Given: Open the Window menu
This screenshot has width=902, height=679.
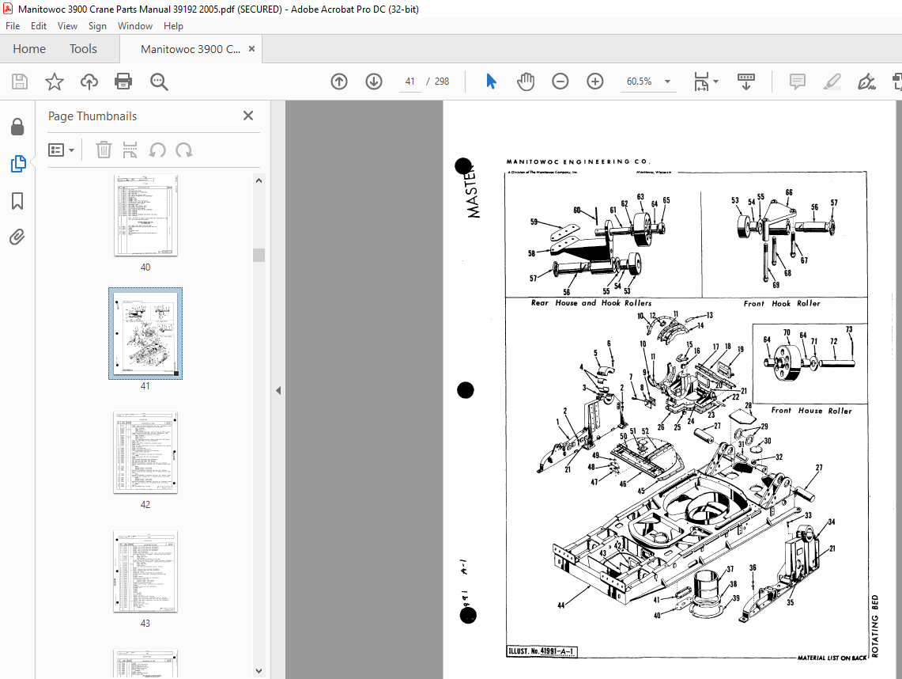Looking at the screenshot, I should (134, 26).
